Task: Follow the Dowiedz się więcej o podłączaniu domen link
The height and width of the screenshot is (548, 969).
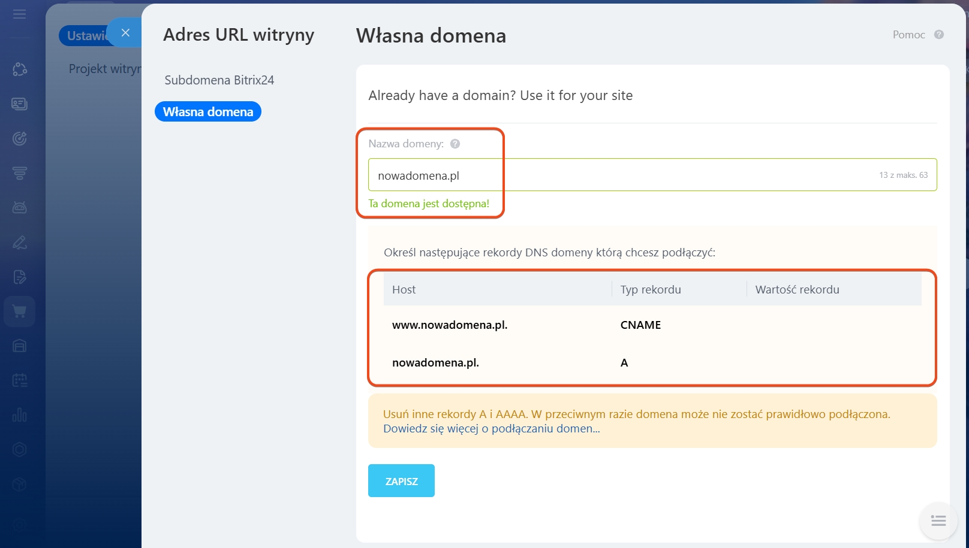Action: tap(492, 429)
